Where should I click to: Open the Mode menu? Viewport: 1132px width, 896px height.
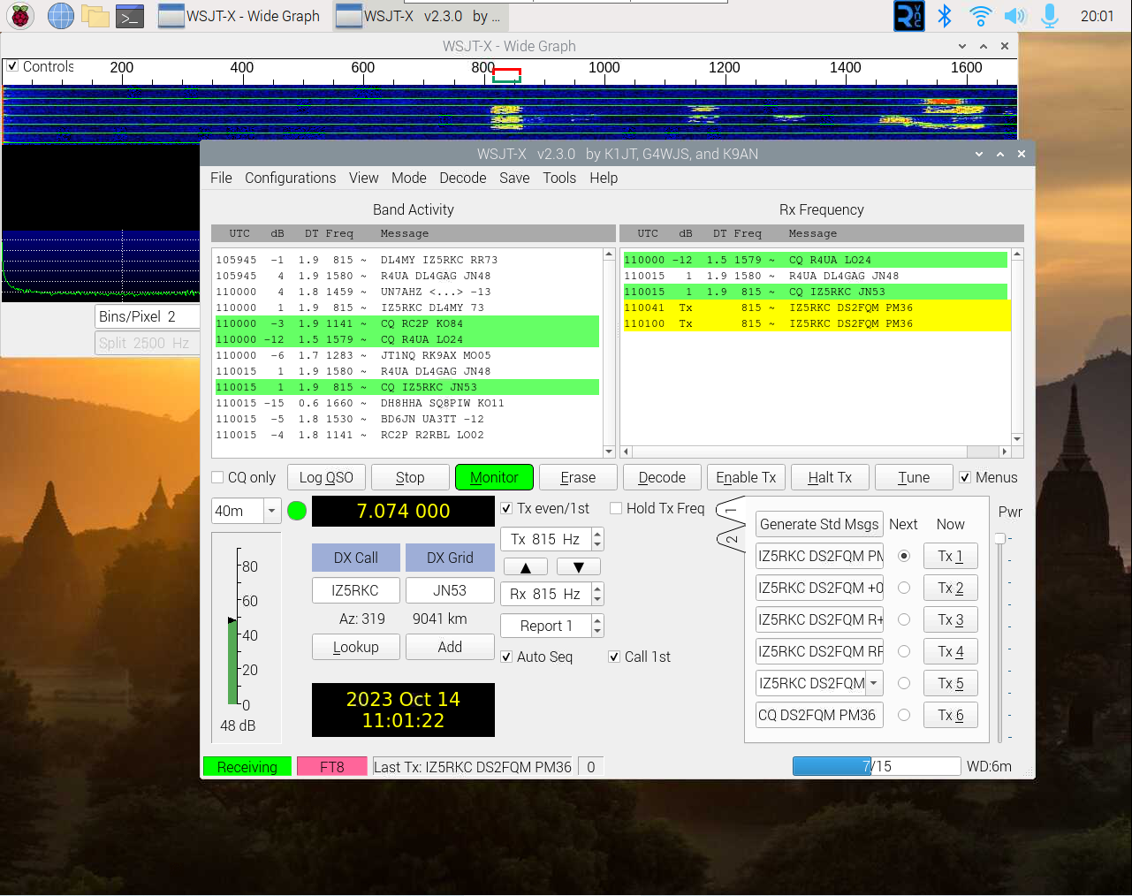408,178
